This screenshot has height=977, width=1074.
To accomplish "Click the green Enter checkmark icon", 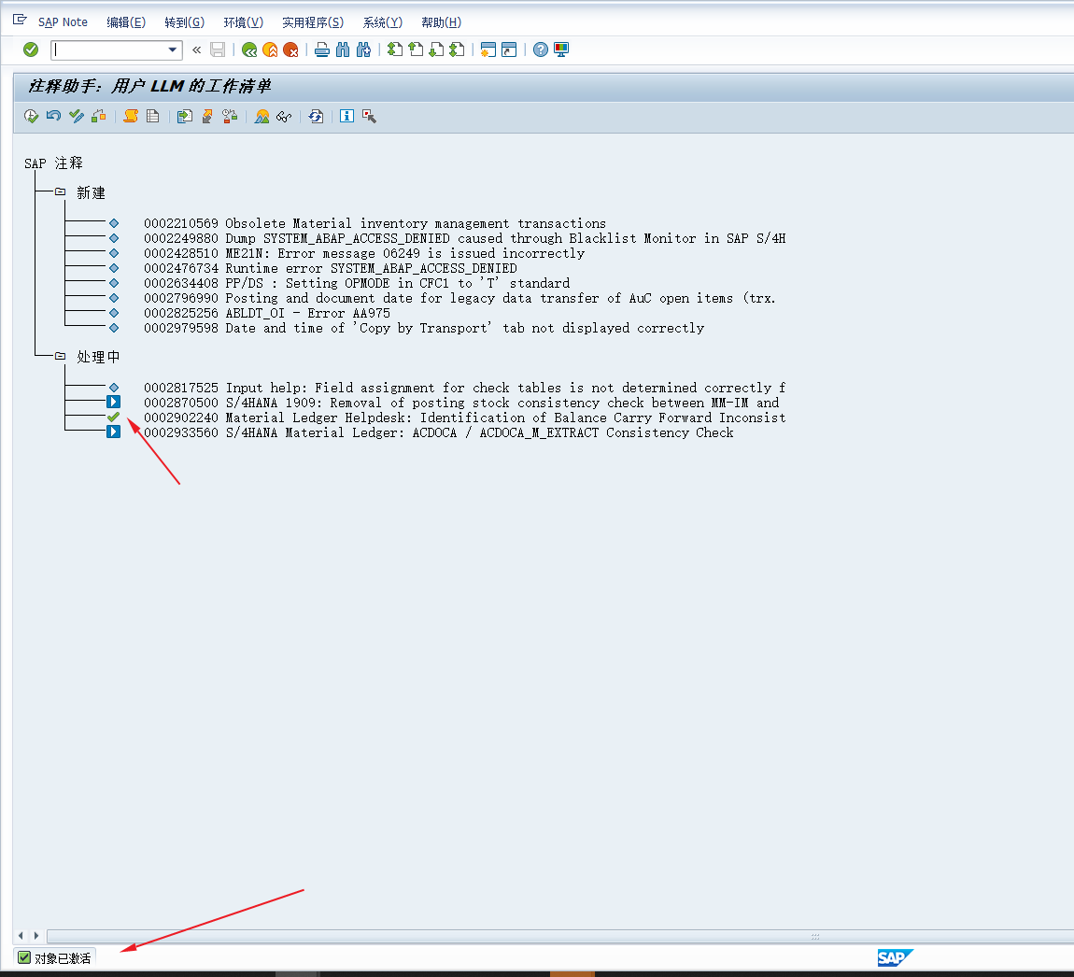I will [30, 50].
